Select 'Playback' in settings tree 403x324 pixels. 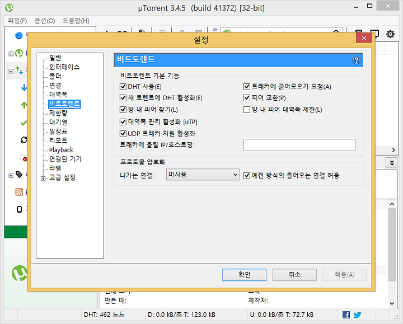61,150
